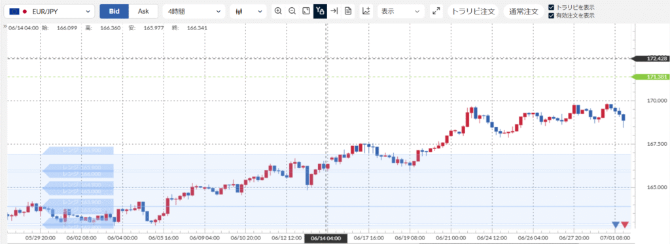Click the red downward triangle marker

[x=625, y=225]
